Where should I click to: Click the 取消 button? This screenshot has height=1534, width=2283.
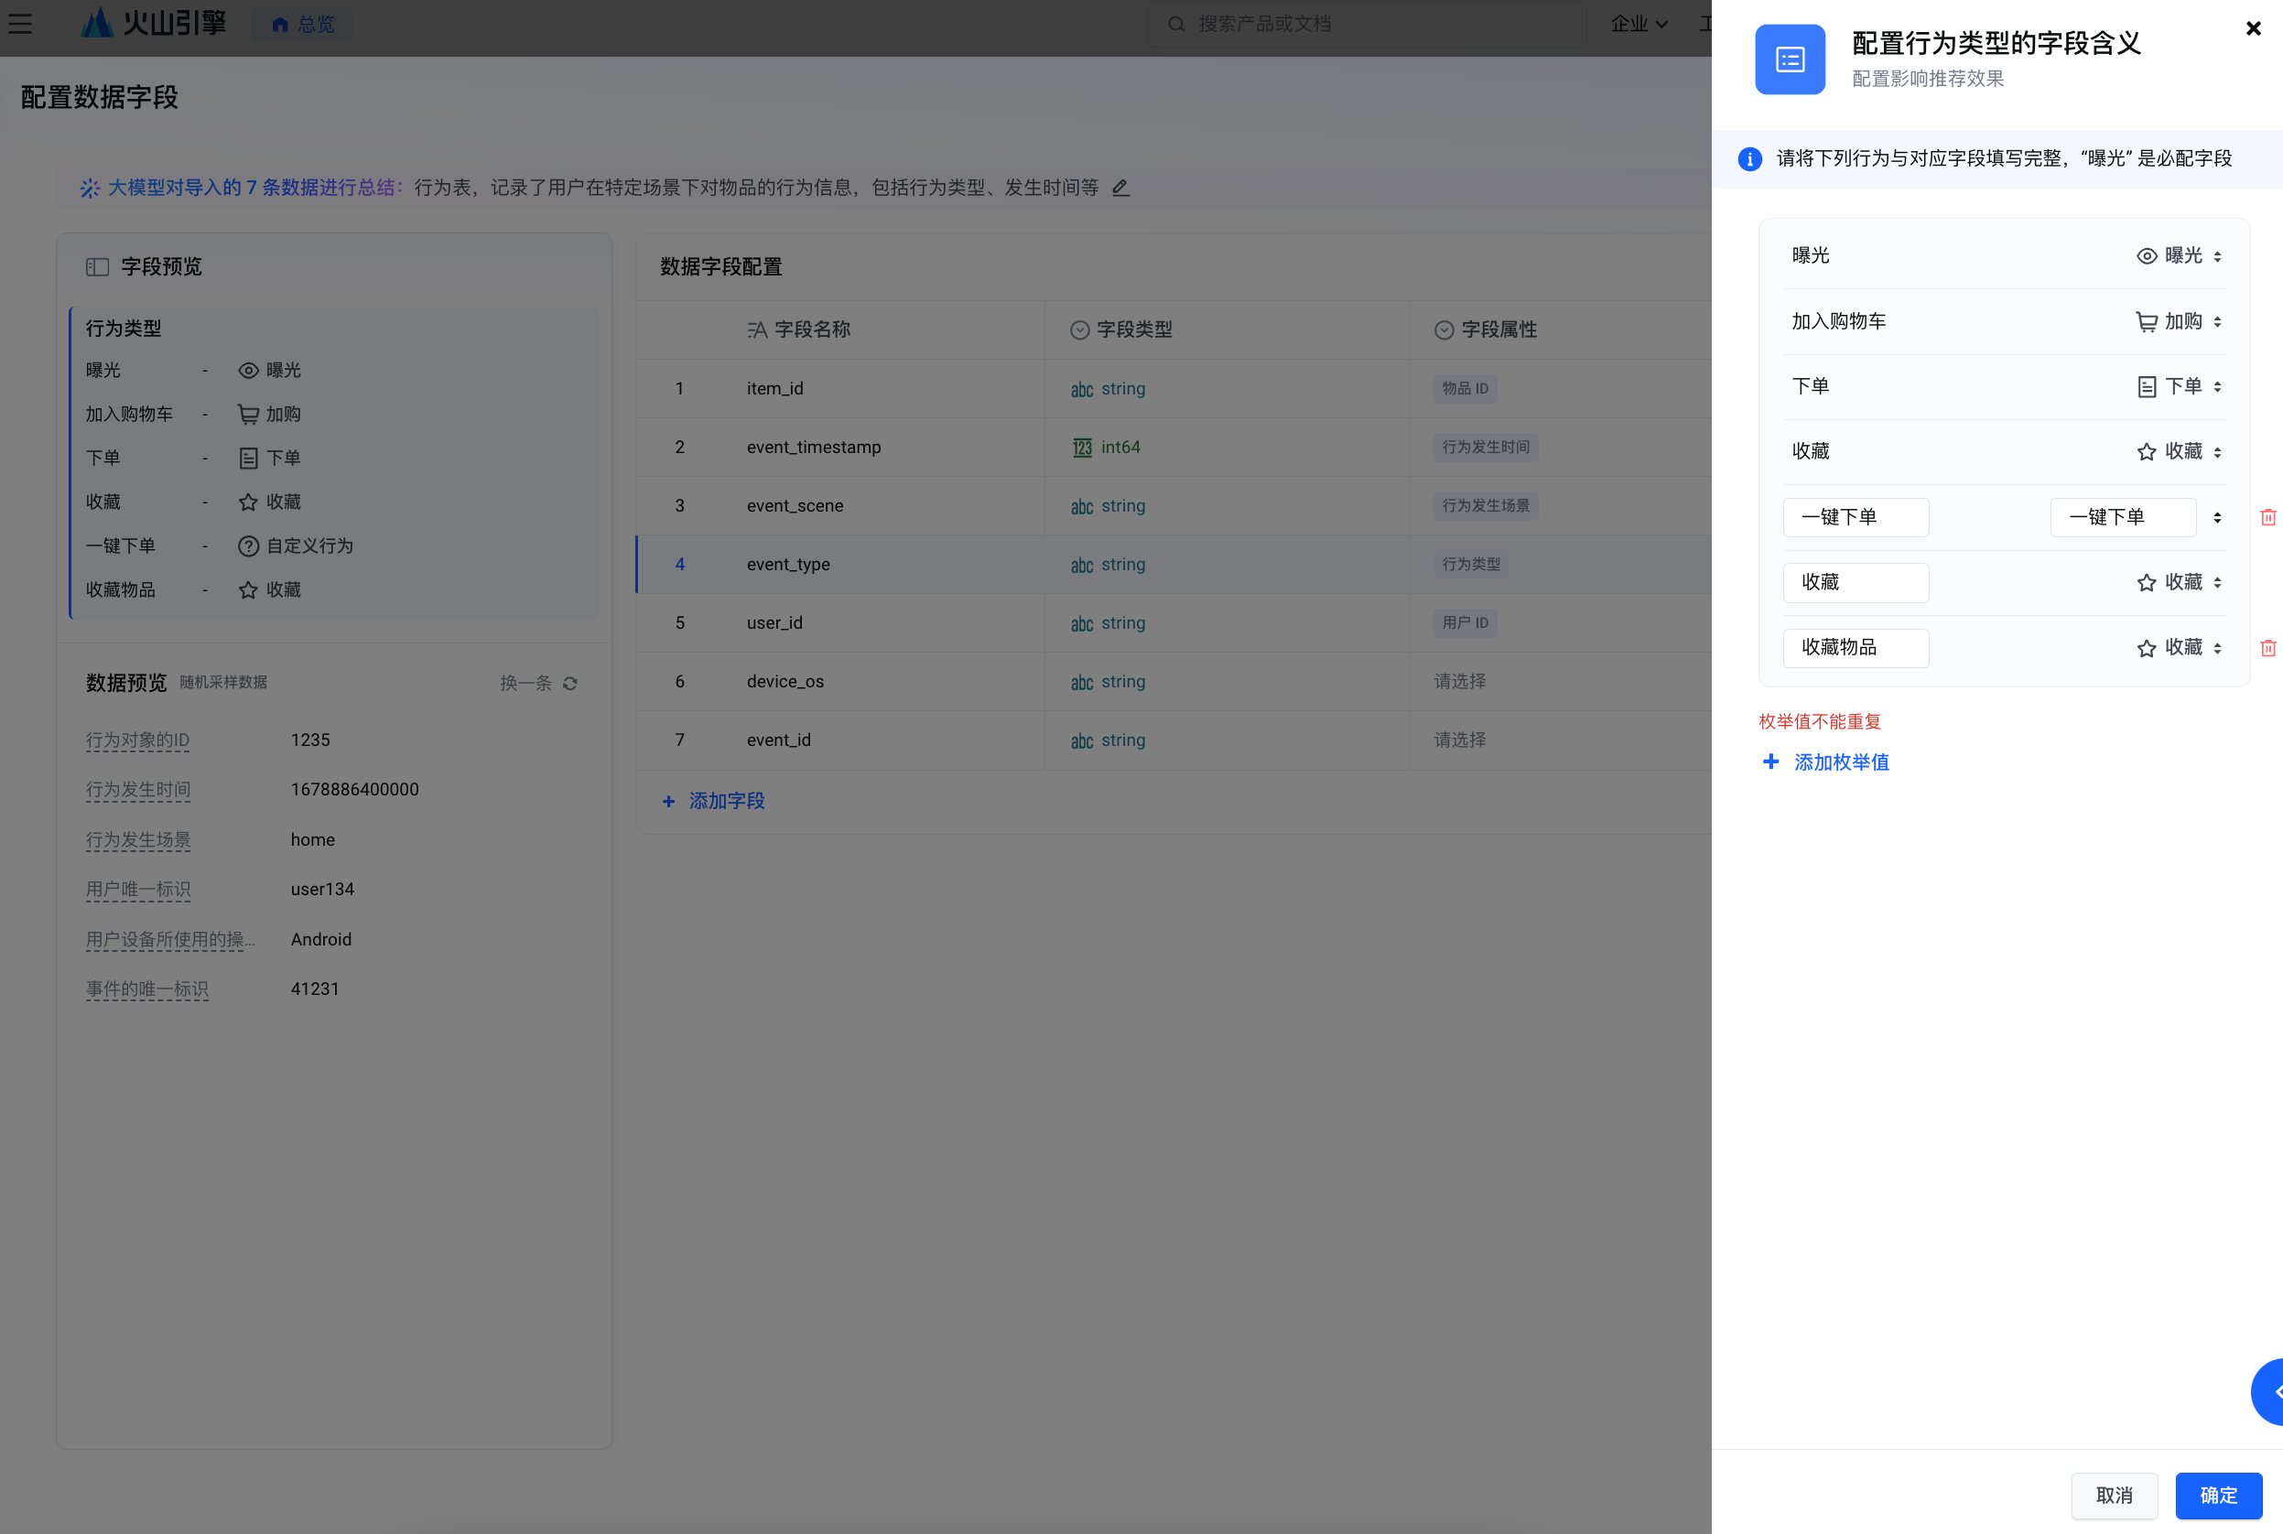pos(2114,1495)
